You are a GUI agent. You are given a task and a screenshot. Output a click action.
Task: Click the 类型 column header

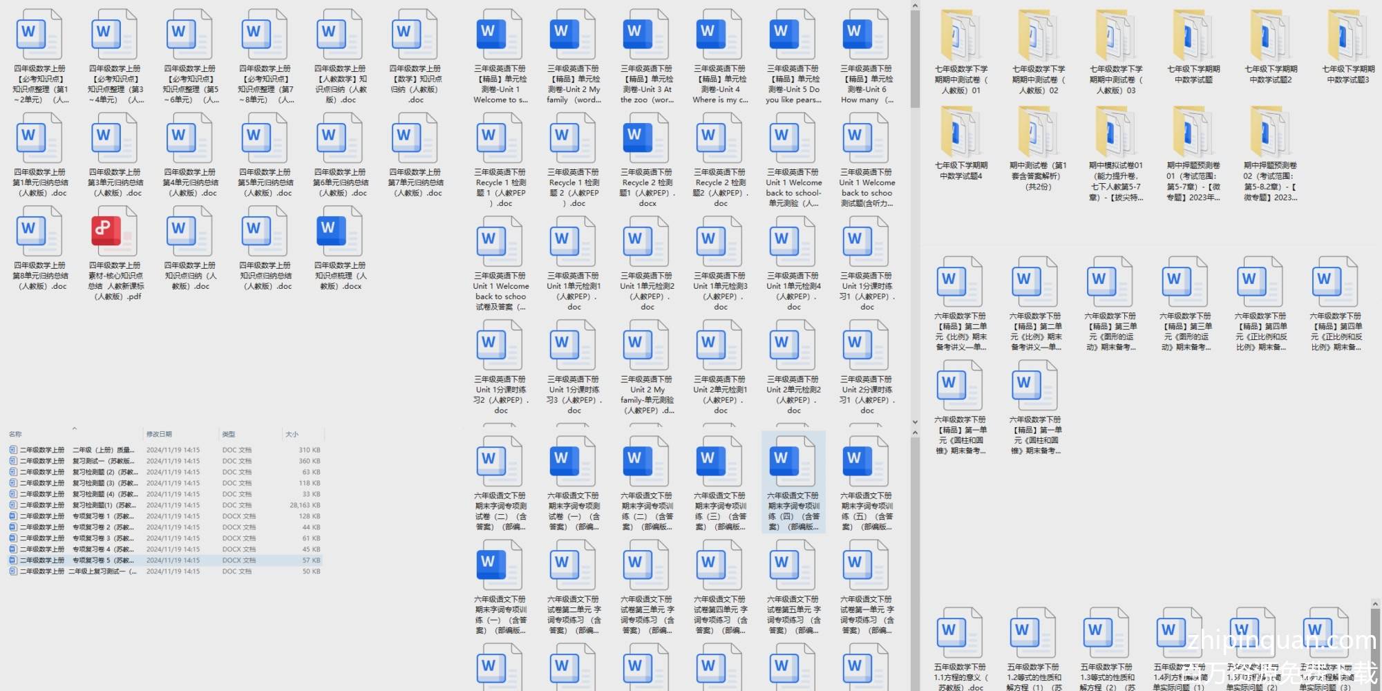(228, 434)
